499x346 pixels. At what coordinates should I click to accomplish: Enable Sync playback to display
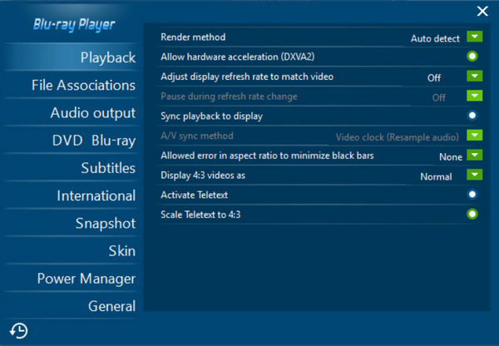[472, 116]
